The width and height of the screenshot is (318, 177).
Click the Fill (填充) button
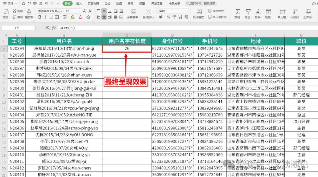click(x=269, y=14)
